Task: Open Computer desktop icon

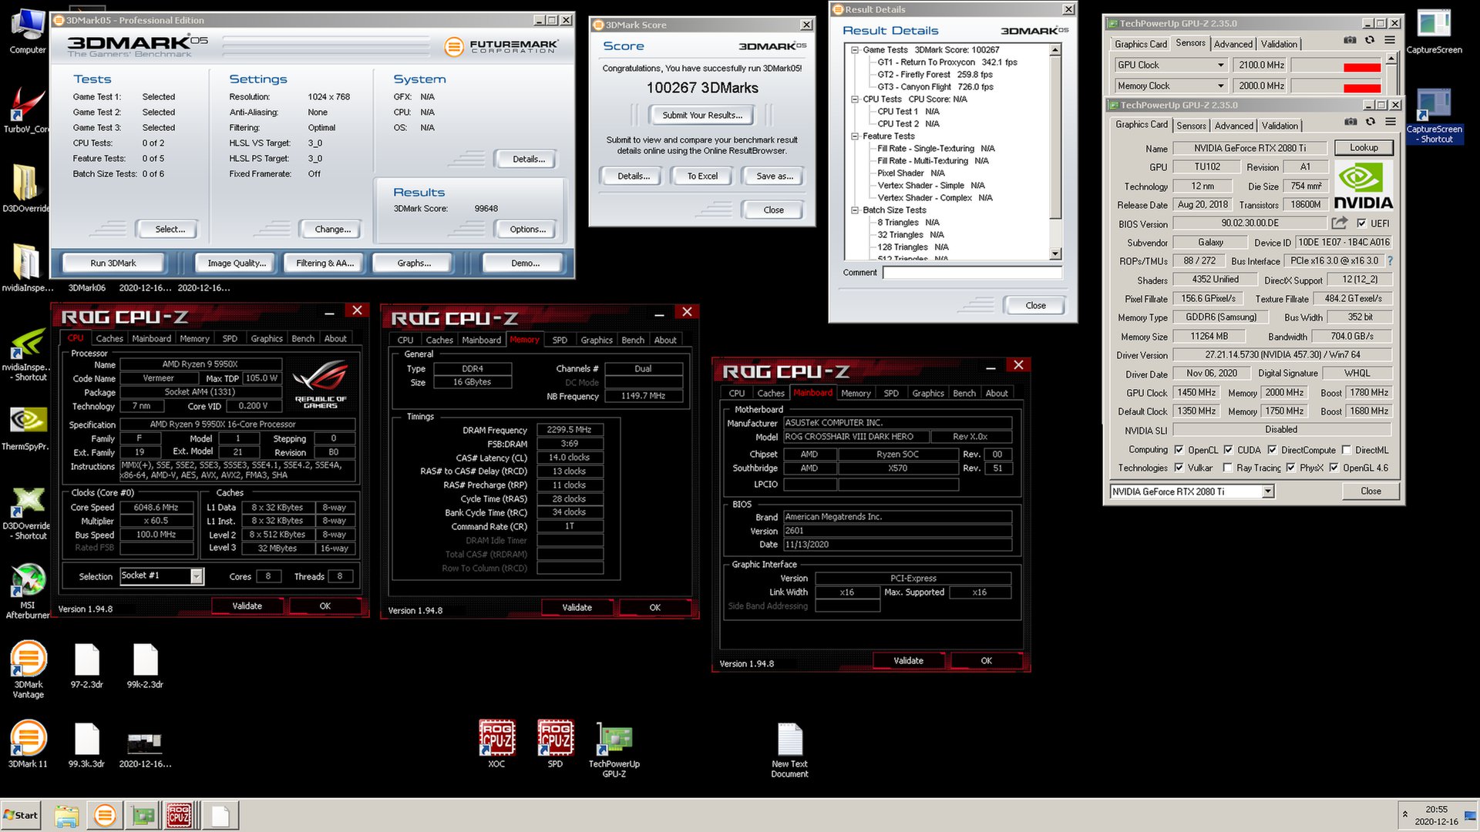Action: (28, 31)
